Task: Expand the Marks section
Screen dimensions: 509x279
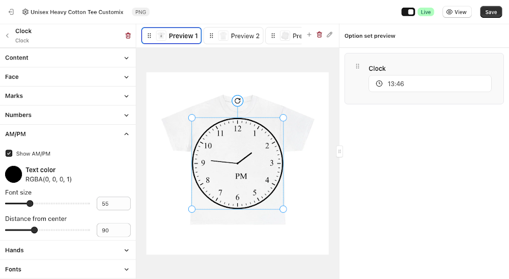Action: point(68,96)
